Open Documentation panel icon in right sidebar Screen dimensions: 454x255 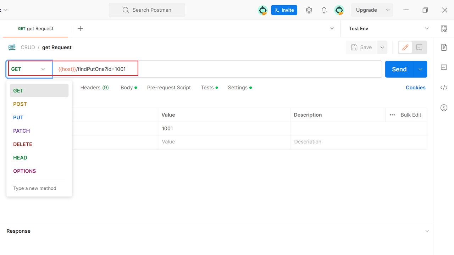tap(444, 47)
